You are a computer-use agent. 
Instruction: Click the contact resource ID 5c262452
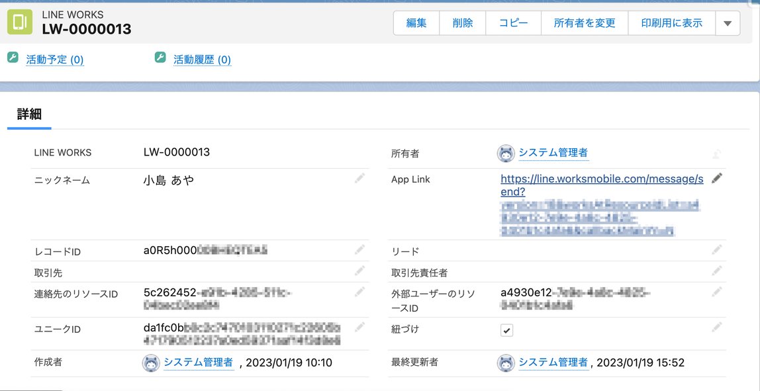(218, 299)
